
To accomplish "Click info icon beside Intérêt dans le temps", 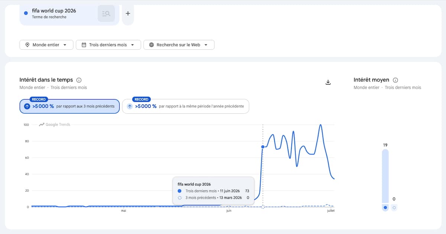I will 79,80.
